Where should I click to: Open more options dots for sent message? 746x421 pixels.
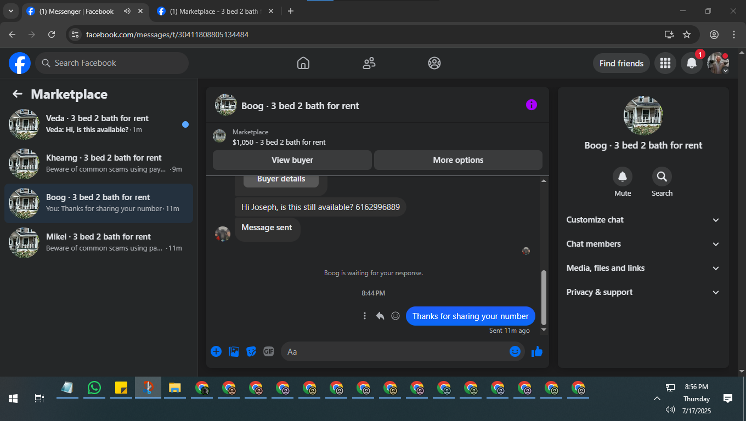(365, 316)
